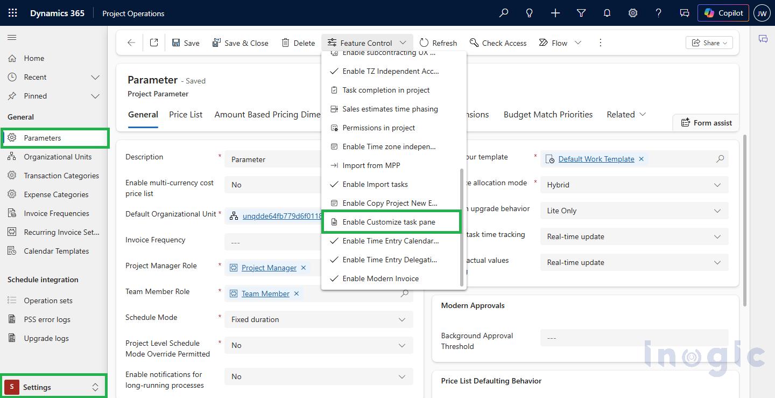Click the Copilot button in the header

point(723,12)
